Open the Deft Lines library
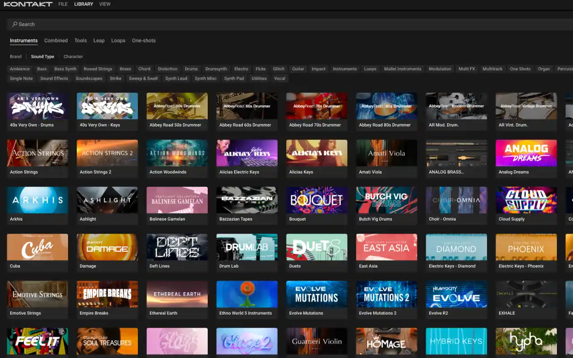This screenshot has height=358, width=573. [177, 253]
